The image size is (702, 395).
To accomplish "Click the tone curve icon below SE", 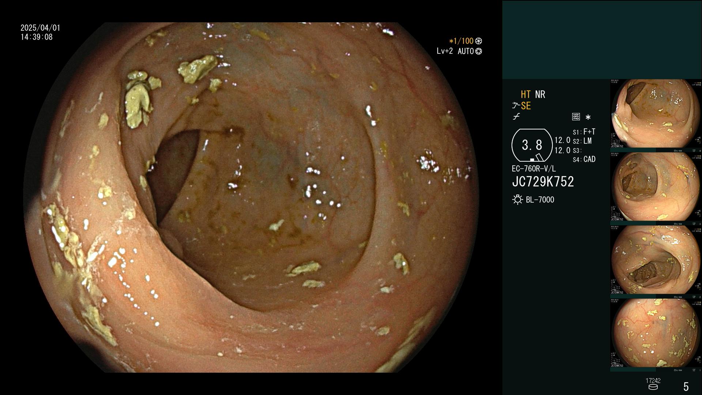I will (x=516, y=117).
